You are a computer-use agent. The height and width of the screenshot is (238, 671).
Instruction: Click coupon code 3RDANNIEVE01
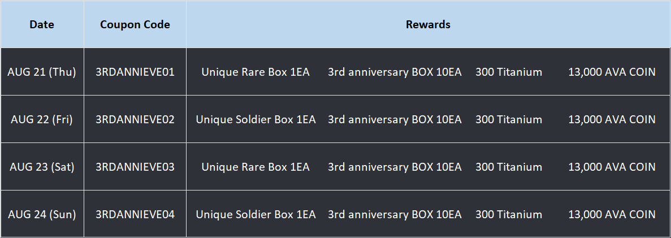click(135, 72)
